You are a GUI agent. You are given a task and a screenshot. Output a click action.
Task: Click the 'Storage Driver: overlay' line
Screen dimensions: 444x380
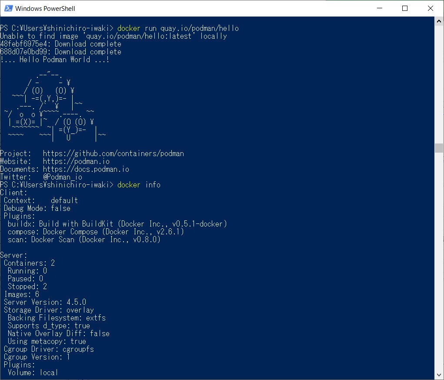tap(49, 310)
